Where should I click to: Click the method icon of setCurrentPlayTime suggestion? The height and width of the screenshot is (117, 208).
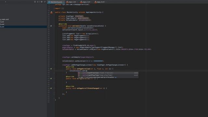(79, 75)
